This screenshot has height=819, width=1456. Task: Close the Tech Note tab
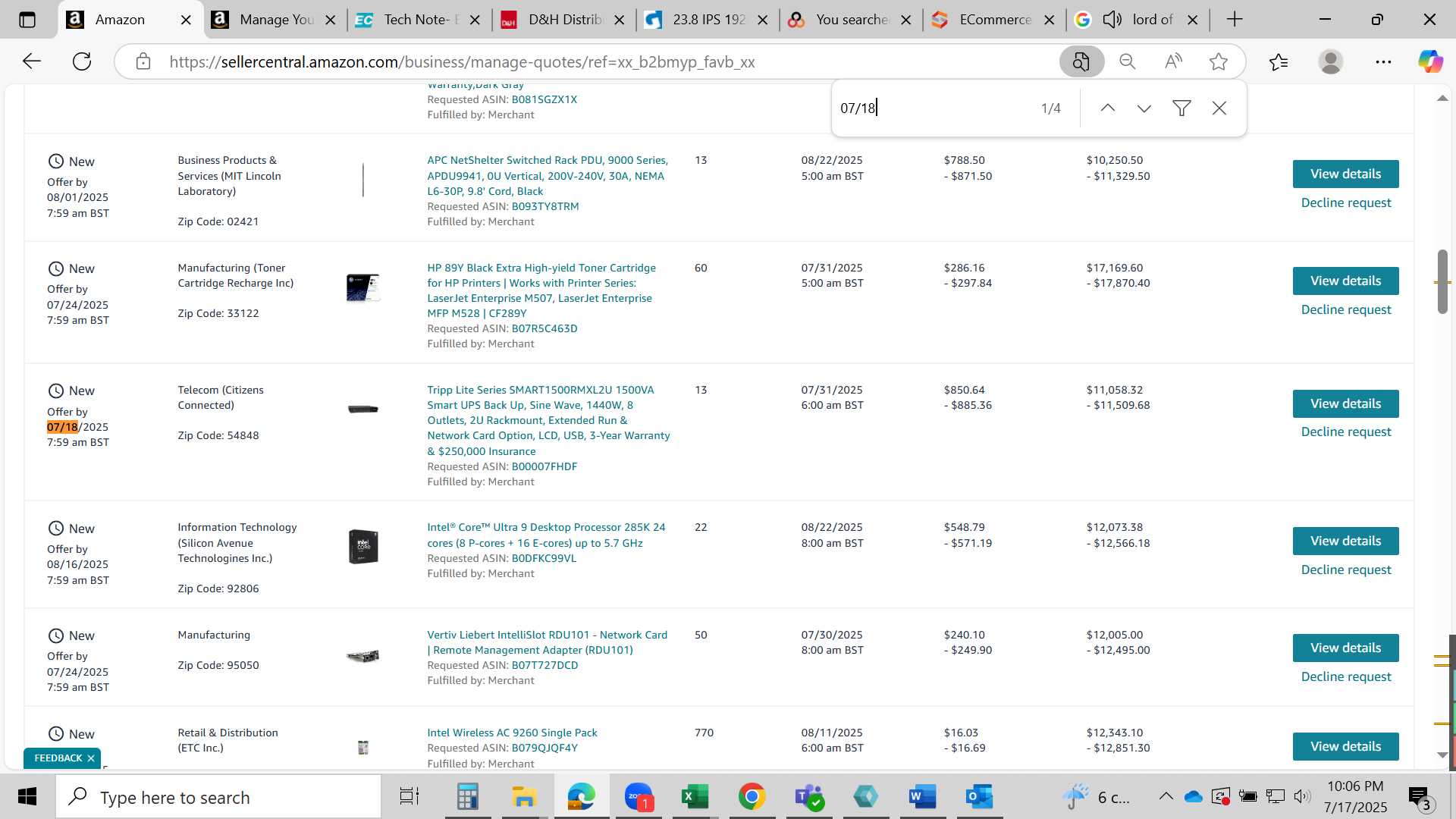(475, 20)
